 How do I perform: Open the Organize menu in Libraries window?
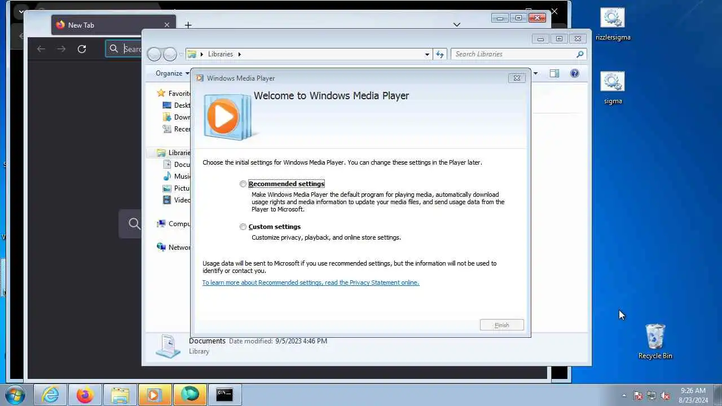click(x=173, y=73)
